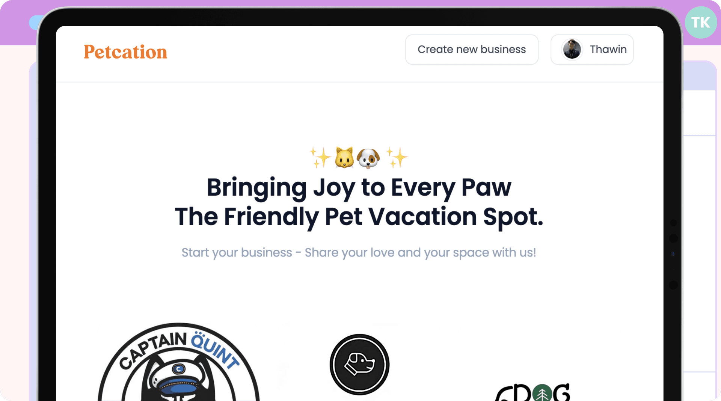The height and width of the screenshot is (401, 721).
Task: Click the cat face emoji
Action: 344,157
